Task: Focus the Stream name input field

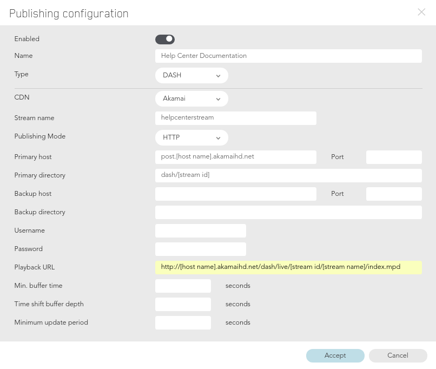Action: tap(235, 118)
